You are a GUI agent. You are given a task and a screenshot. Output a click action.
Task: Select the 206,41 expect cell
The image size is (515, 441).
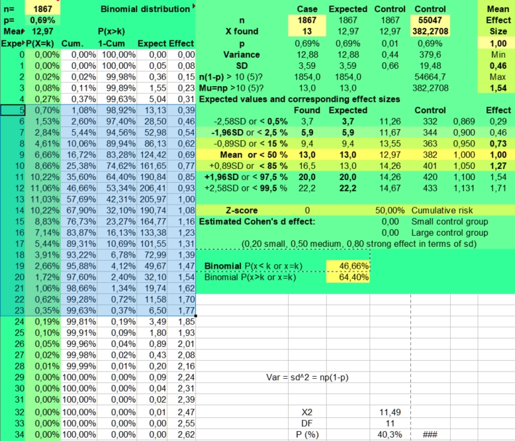coord(152,188)
